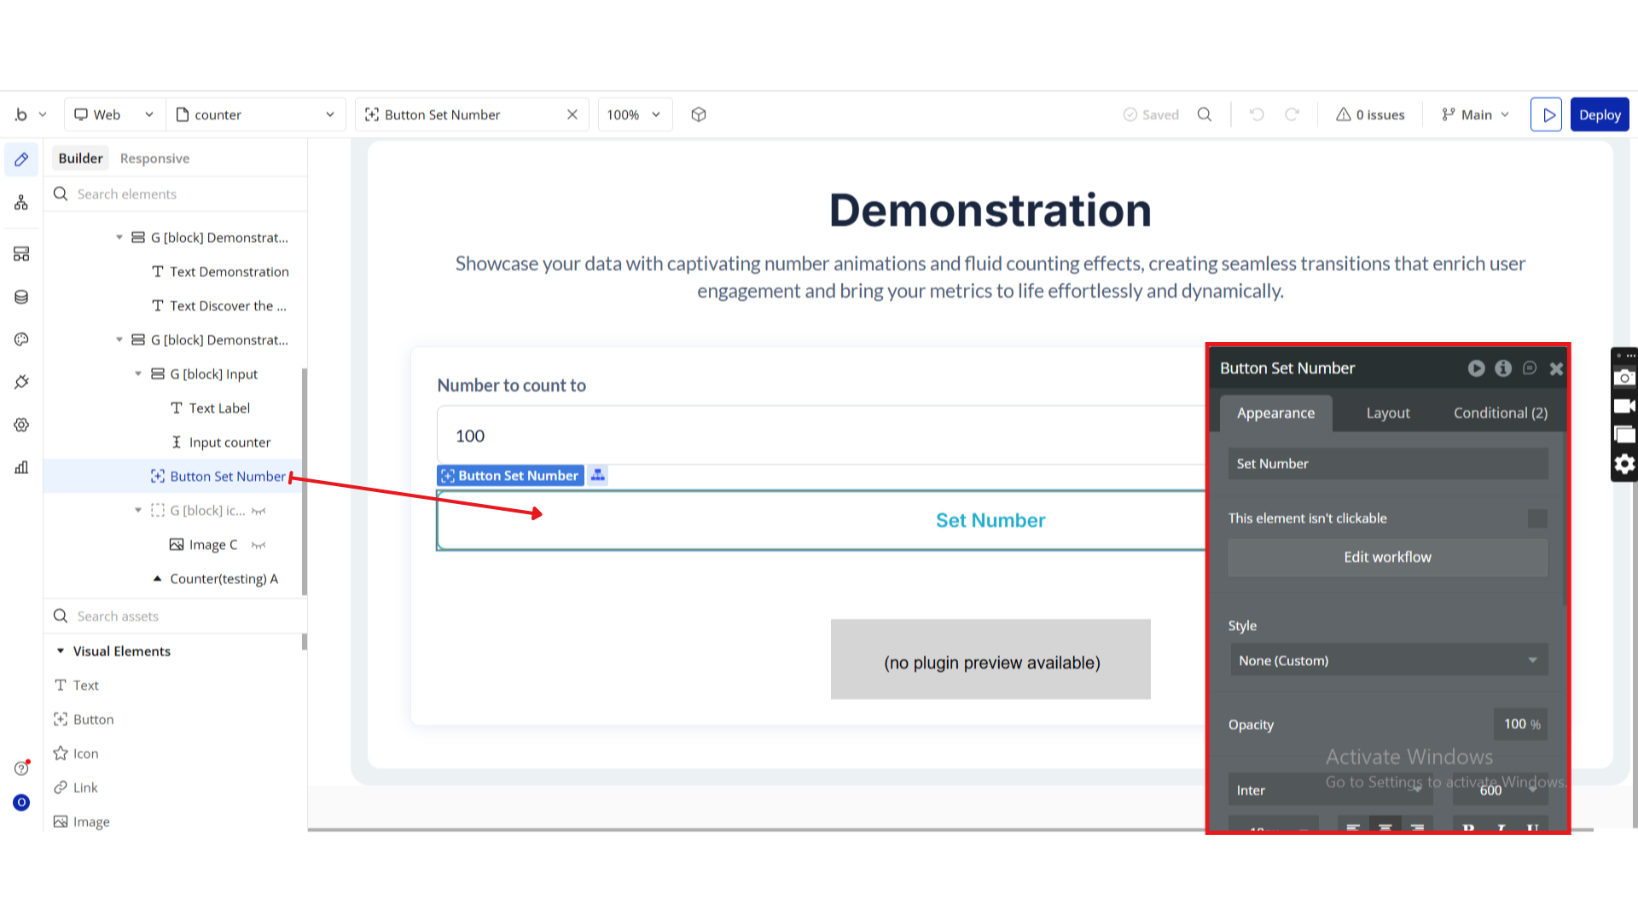Click the Opacity value field

pyautogui.click(x=1520, y=724)
